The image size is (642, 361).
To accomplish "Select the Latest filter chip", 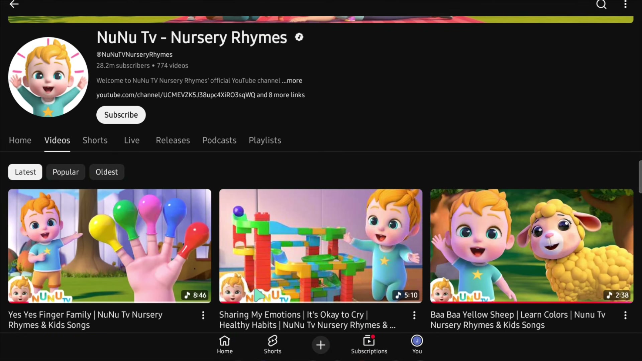I will click(x=25, y=172).
